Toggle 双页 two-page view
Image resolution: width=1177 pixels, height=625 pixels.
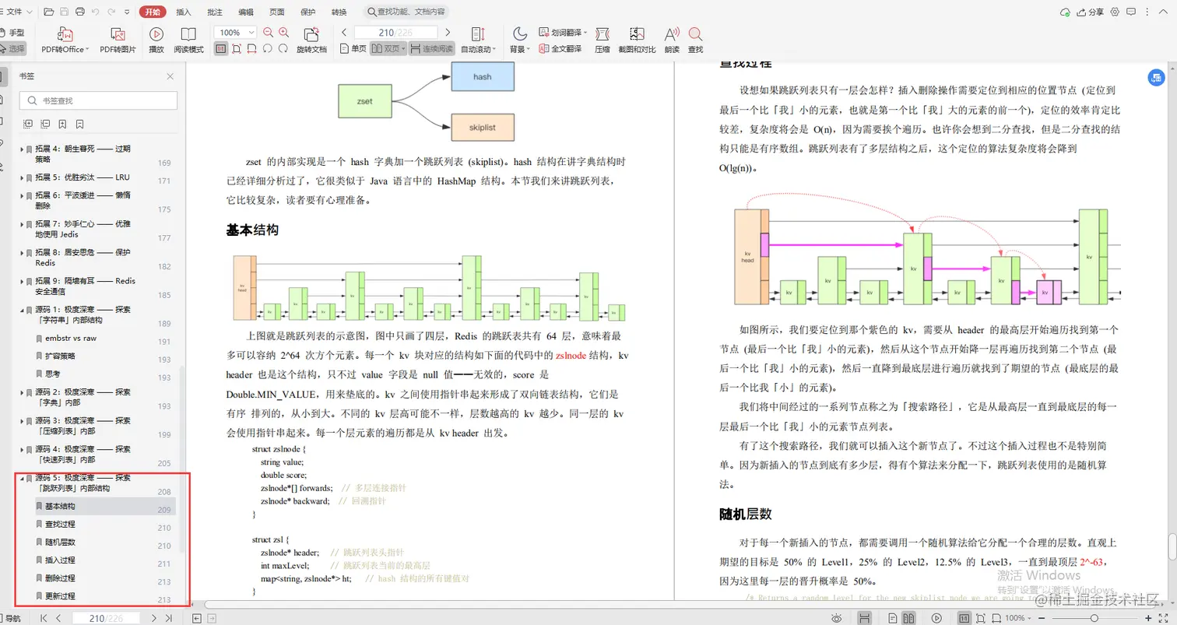pos(388,48)
